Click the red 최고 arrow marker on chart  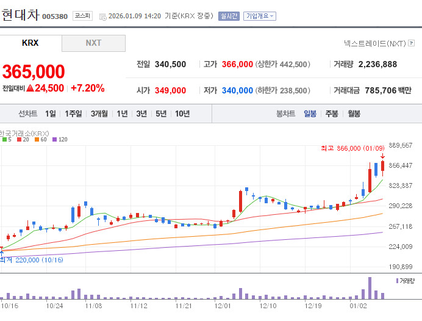(x=382, y=156)
